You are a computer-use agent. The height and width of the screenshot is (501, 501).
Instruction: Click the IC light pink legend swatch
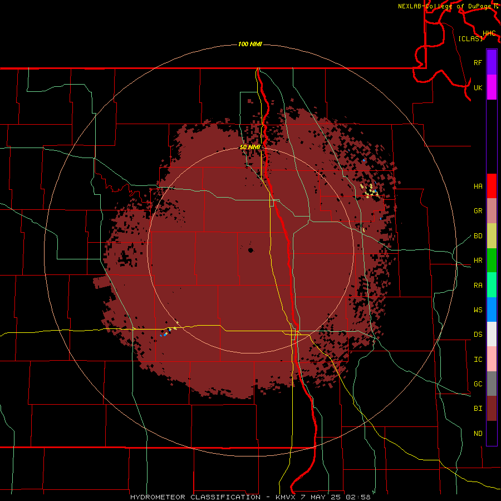(492, 359)
